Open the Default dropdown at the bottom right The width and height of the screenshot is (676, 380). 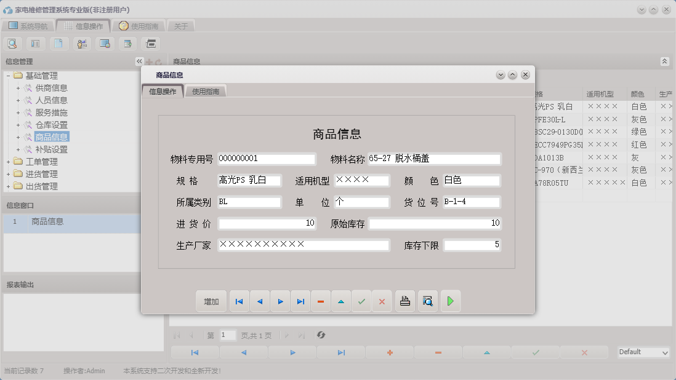coord(642,352)
